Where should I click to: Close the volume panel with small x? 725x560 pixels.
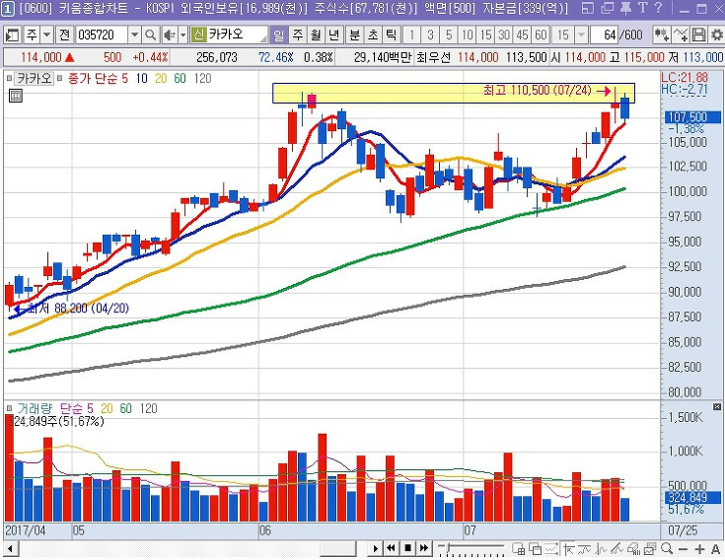point(717,406)
